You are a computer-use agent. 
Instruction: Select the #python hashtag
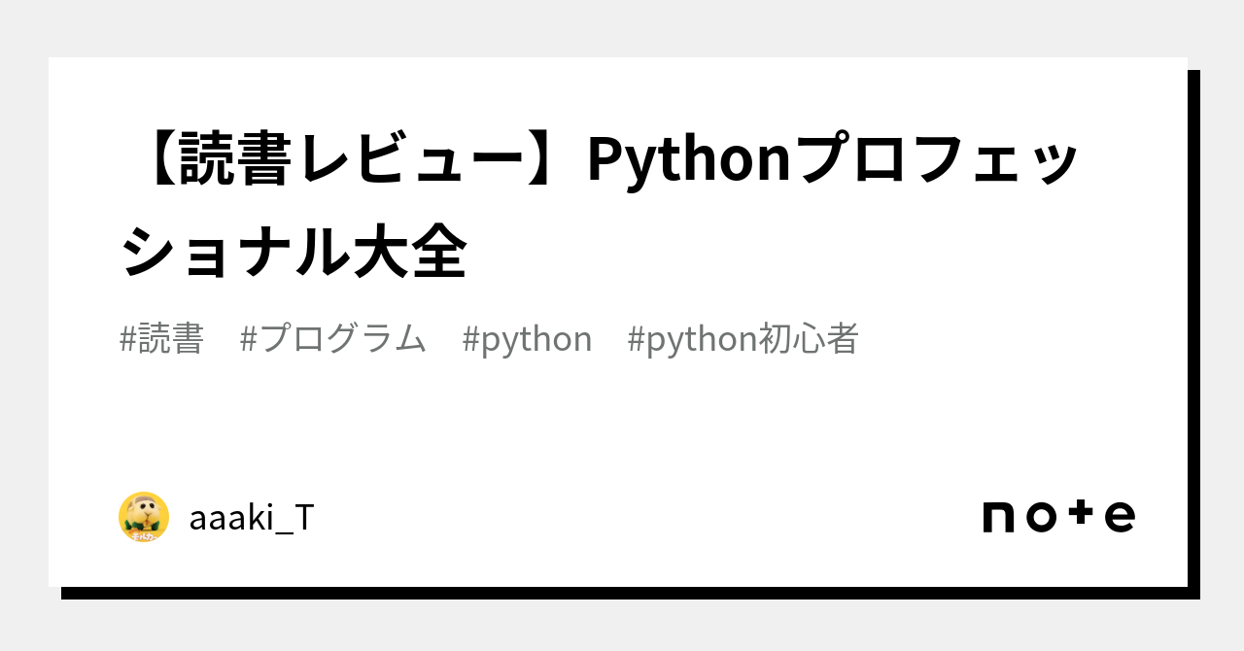point(527,339)
